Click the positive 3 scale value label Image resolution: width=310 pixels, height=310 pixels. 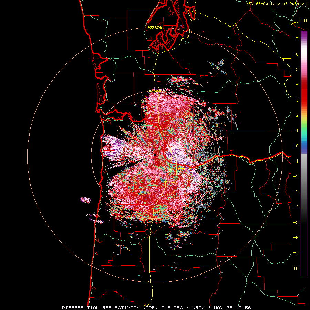point(297,100)
